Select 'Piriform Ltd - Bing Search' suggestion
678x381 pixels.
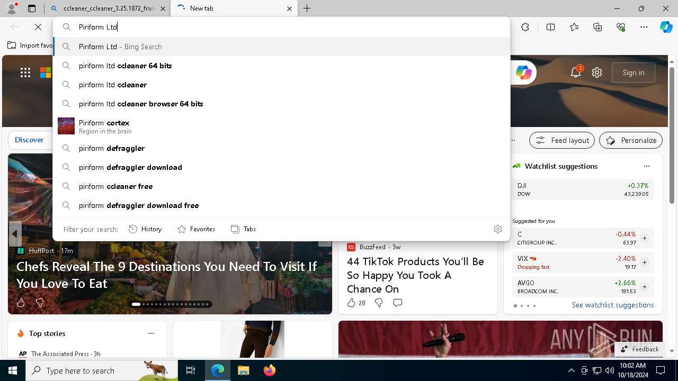281,47
